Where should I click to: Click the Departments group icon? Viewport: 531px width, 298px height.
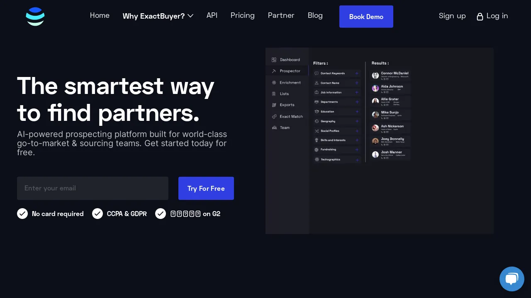317,102
